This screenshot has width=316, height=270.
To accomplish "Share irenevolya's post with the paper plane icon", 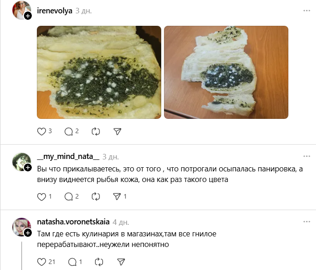I will click(117, 131).
